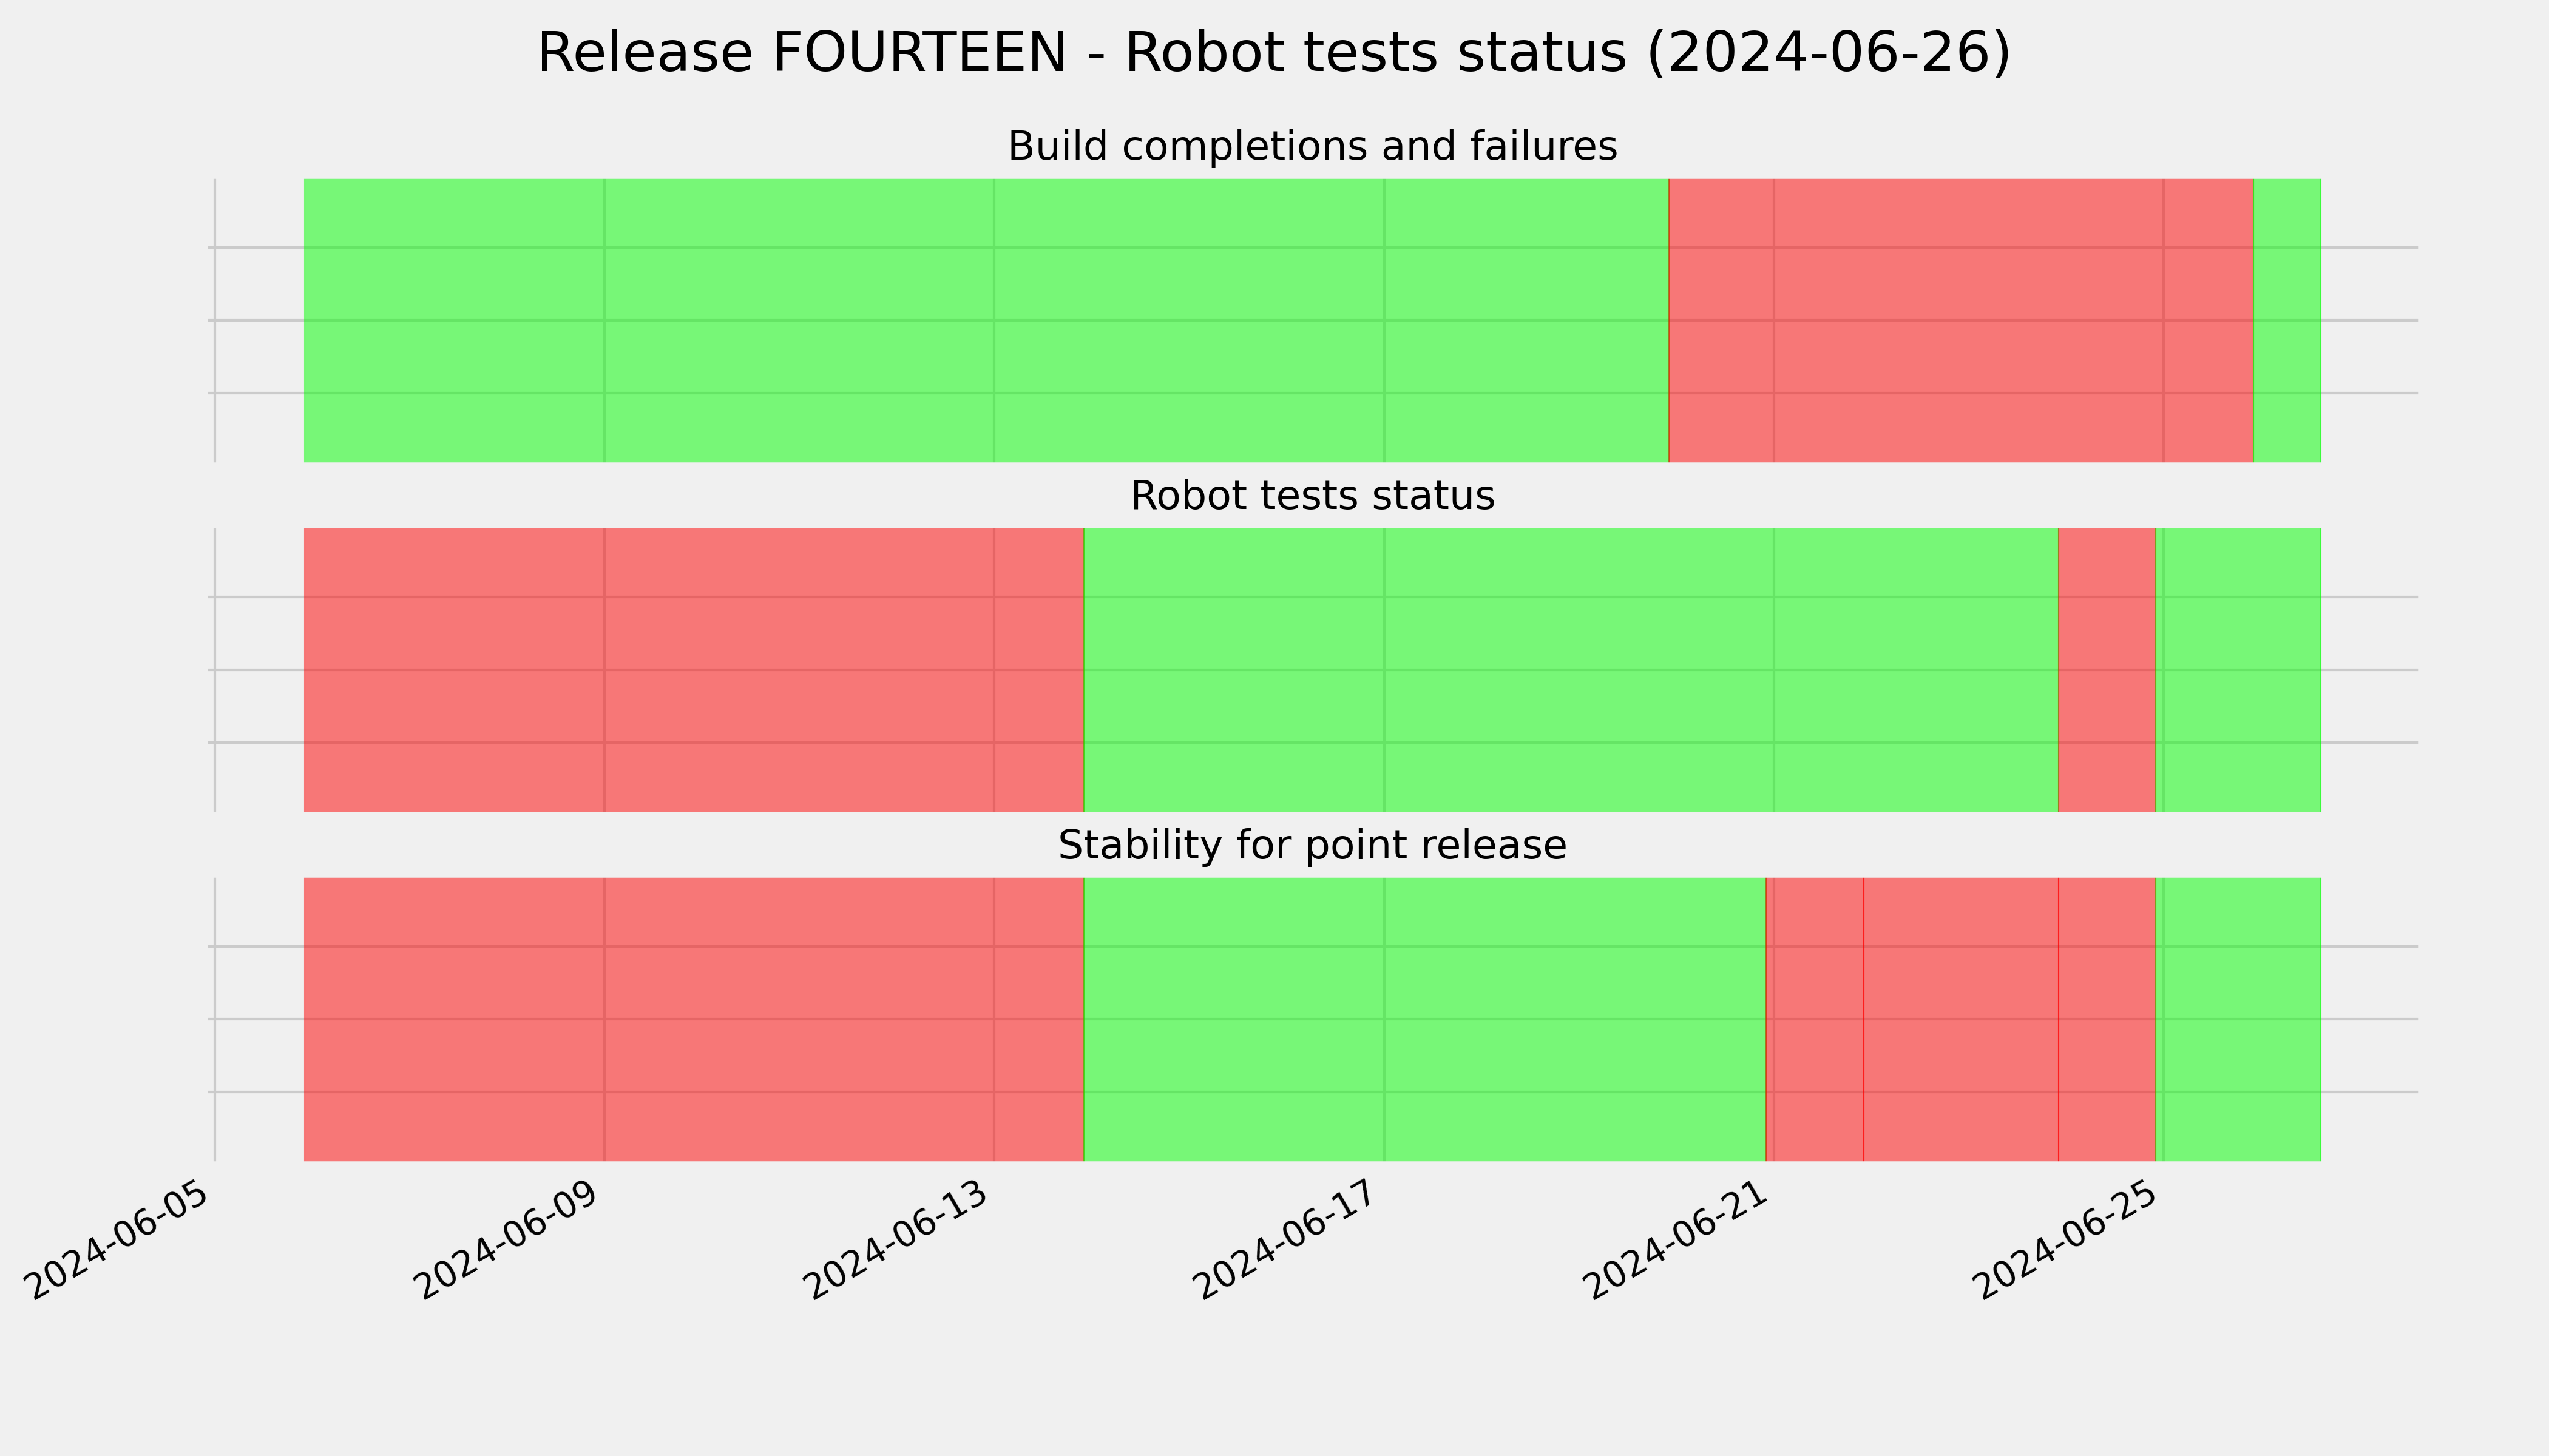
Task: Click the large red region in Stability chart
Action: click(x=694, y=1020)
